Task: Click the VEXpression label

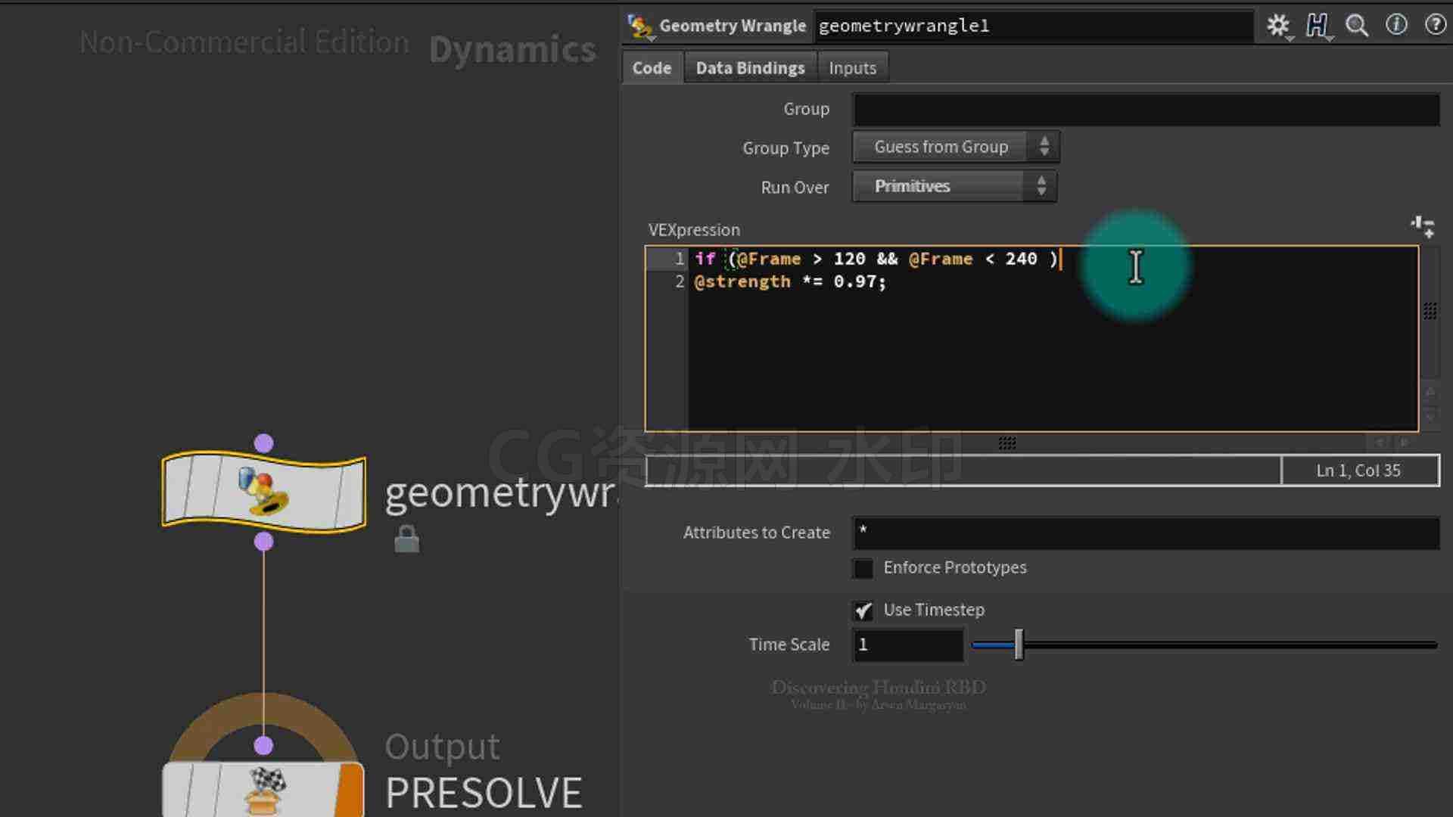Action: (x=694, y=230)
